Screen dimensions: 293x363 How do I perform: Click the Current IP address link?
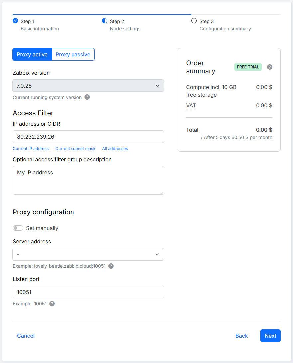pyautogui.click(x=31, y=149)
